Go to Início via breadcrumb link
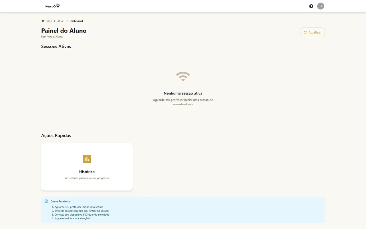The width and height of the screenshot is (366, 229). click(x=49, y=21)
